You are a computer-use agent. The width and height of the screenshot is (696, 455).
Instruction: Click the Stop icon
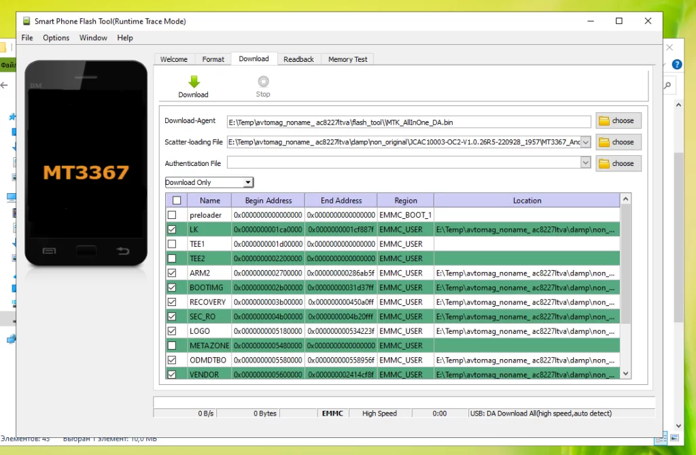[263, 82]
